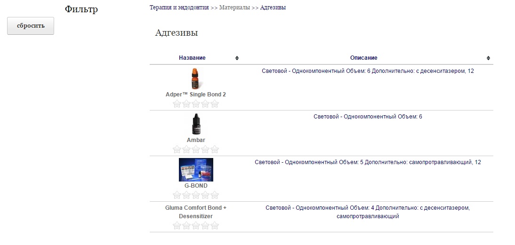515x245 pixels.
Task: Give Ambar a three-star rating
Action: pyautogui.click(x=196, y=150)
